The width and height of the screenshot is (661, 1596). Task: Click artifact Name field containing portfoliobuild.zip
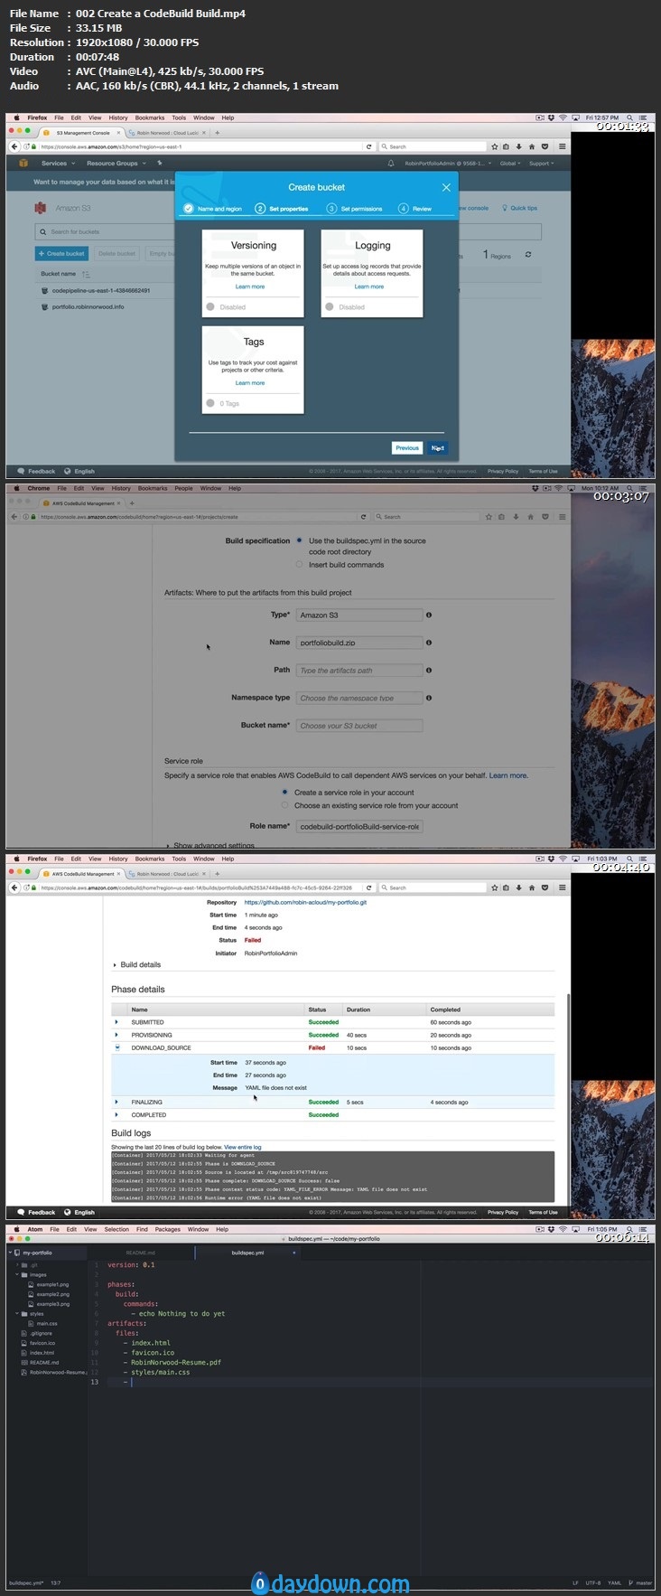pyautogui.click(x=359, y=643)
